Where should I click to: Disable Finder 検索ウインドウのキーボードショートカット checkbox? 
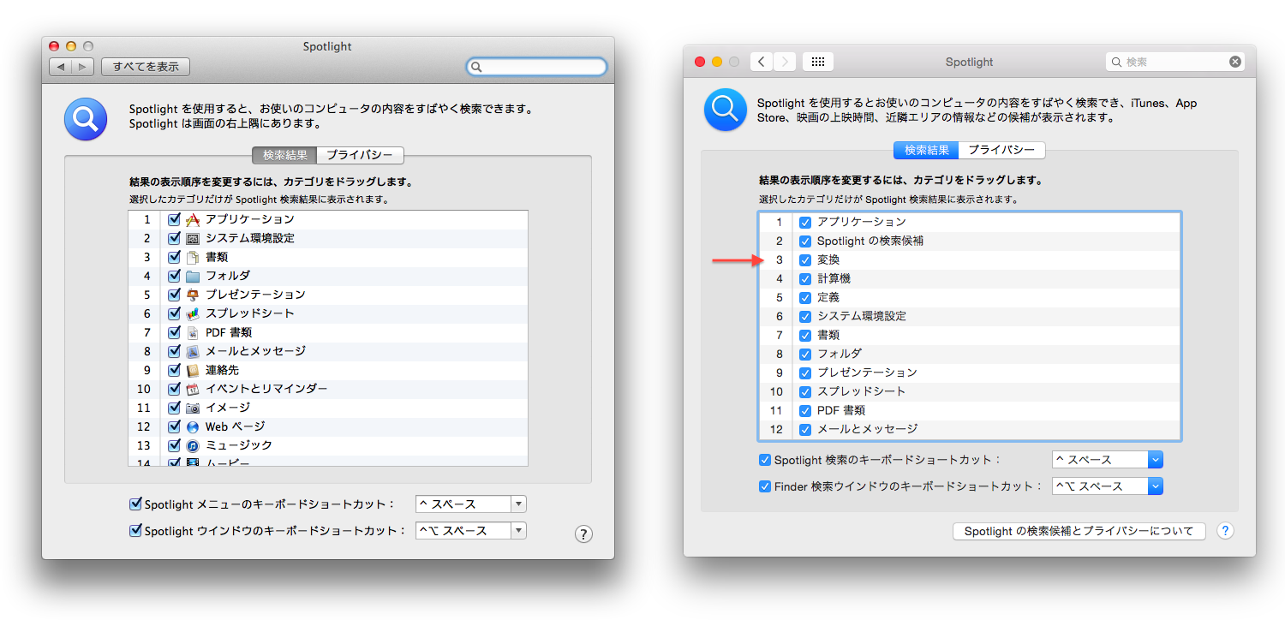(x=765, y=486)
